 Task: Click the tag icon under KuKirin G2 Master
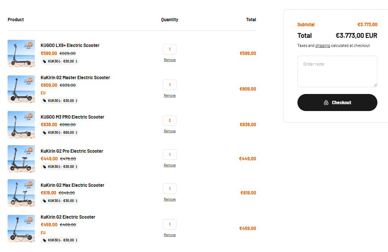pos(45,101)
